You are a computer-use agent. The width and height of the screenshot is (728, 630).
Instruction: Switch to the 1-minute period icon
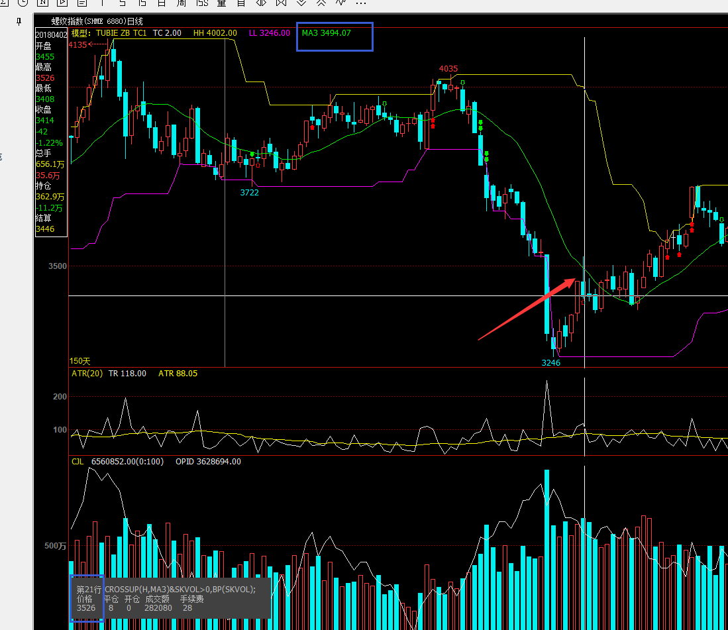[x=102, y=3]
